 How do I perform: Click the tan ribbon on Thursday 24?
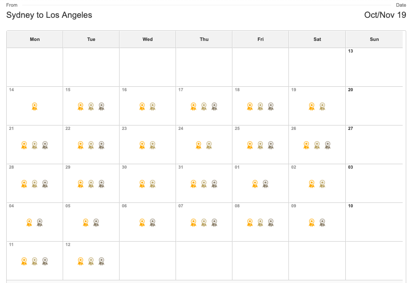point(209,145)
